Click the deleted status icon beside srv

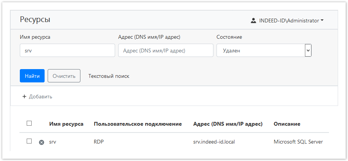42,142
